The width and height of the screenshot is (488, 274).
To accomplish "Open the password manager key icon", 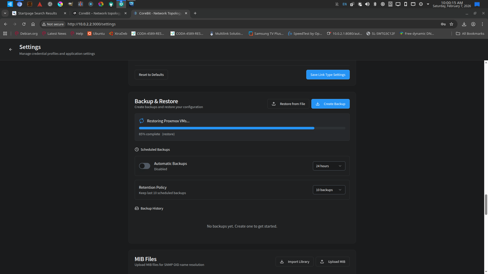I will pyautogui.click(x=443, y=24).
